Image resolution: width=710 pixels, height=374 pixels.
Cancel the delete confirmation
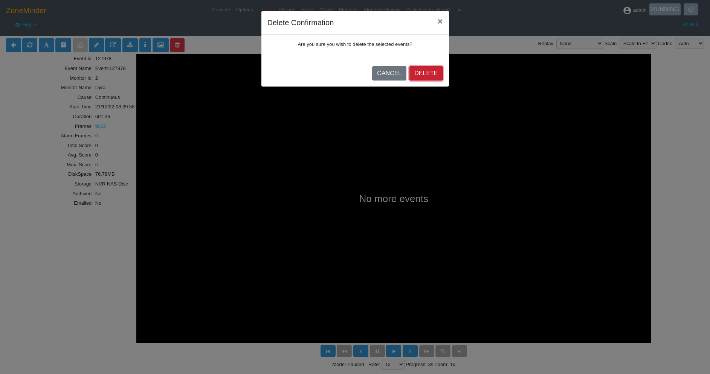tap(389, 73)
